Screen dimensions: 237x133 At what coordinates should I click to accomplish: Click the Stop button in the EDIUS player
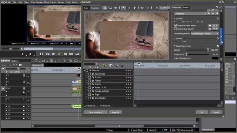tap(41, 54)
